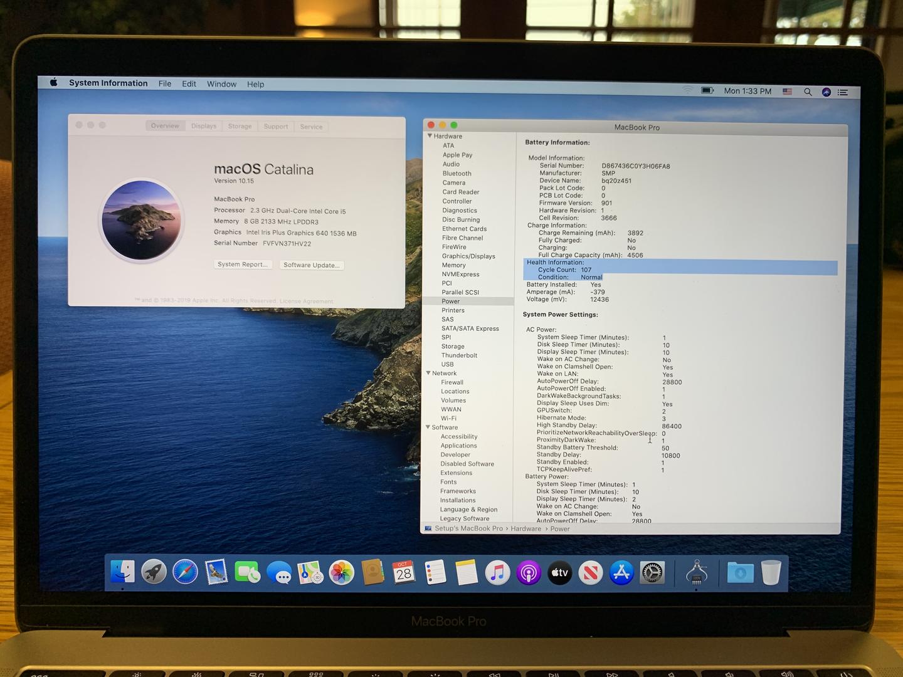
Task: Switch to Storage tab in About window
Action: 240,126
